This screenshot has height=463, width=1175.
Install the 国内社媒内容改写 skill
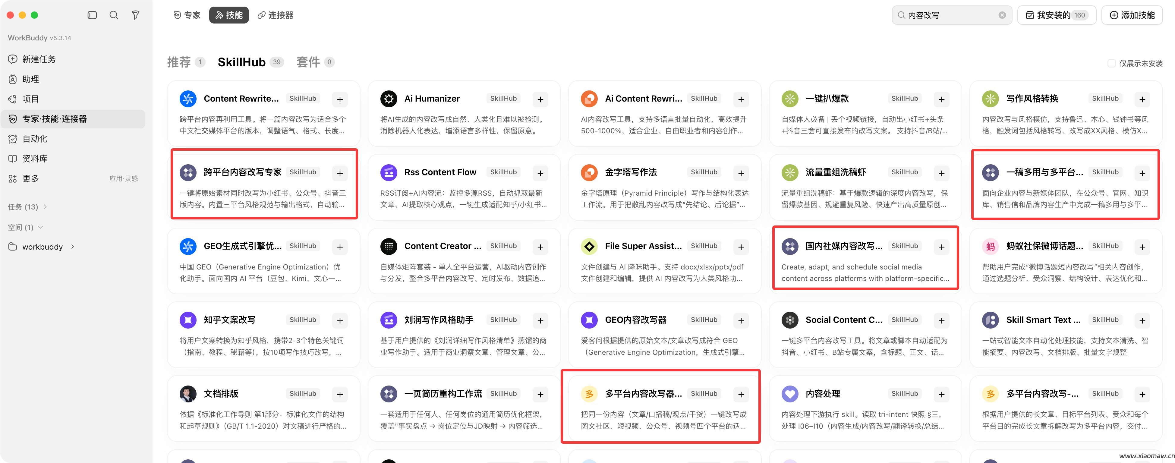tap(941, 247)
